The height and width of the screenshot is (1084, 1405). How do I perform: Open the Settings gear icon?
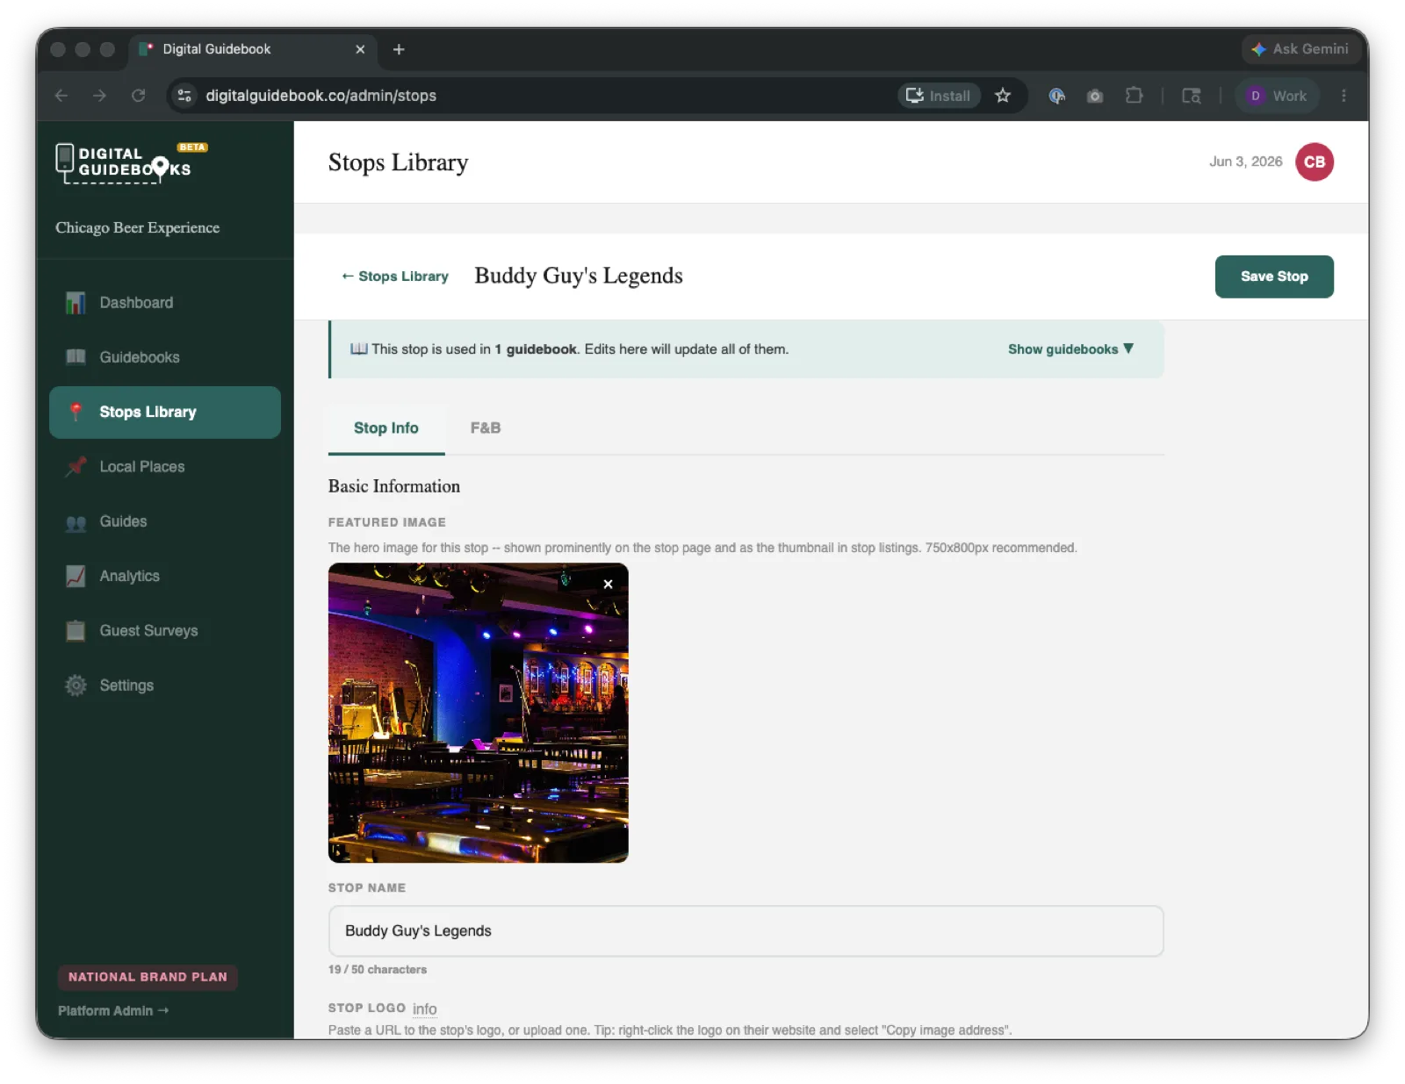click(76, 686)
